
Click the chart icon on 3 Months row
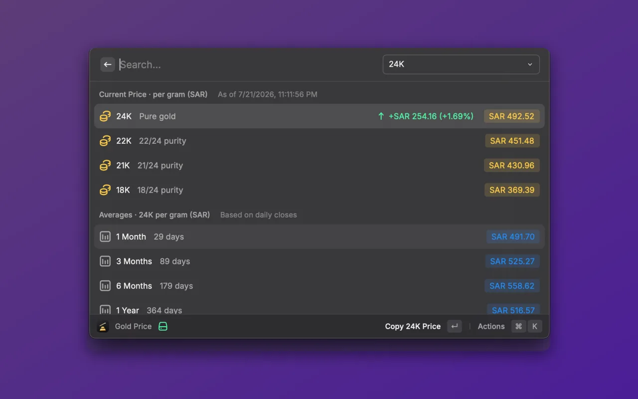point(105,261)
